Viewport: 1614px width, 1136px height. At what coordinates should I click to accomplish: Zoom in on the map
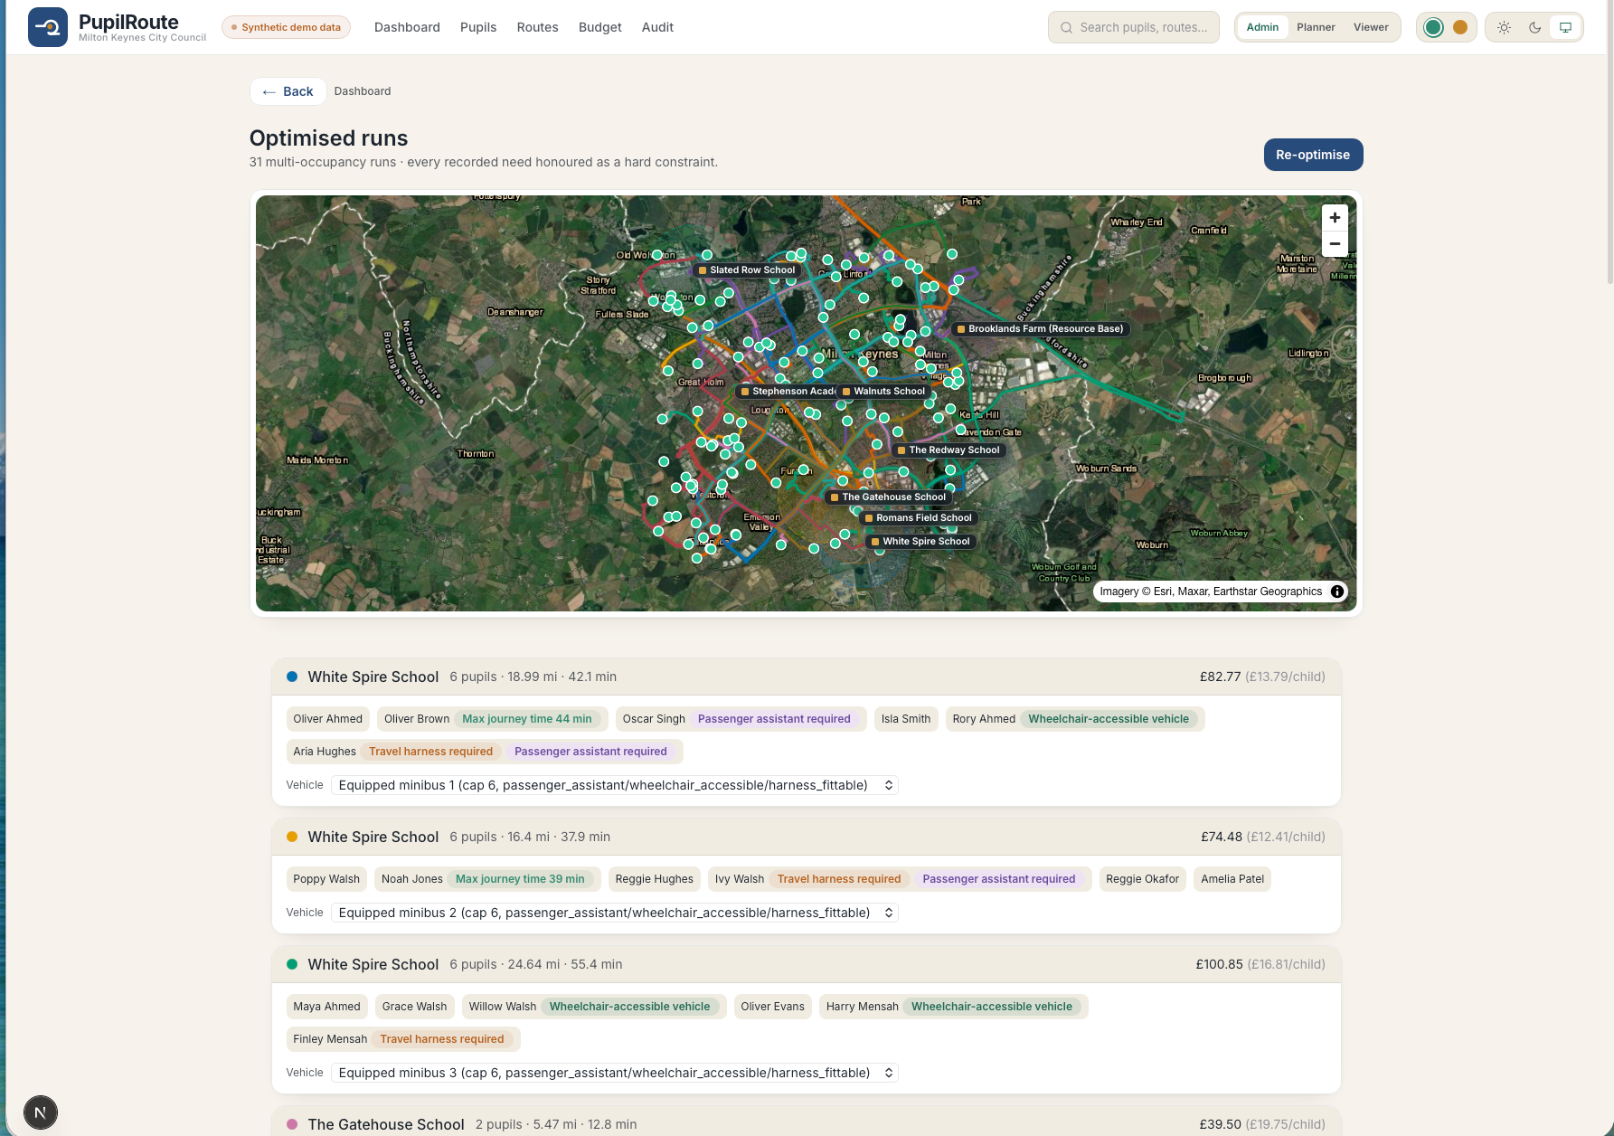pyautogui.click(x=1335, y=218)
